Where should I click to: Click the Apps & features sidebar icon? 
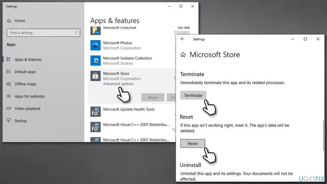(9, 60)
